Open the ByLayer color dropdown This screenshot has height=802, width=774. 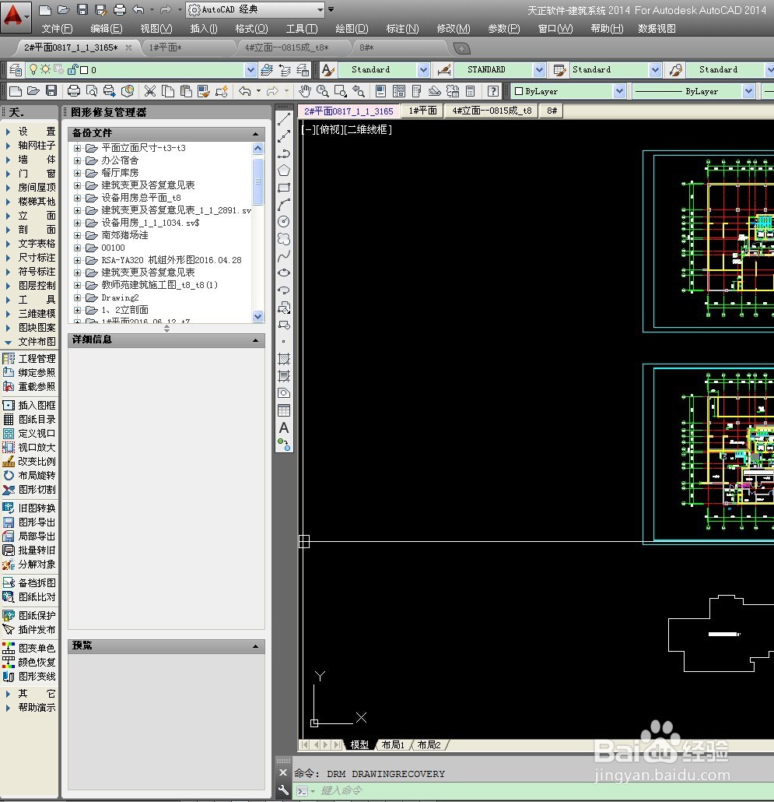[619, 91]
